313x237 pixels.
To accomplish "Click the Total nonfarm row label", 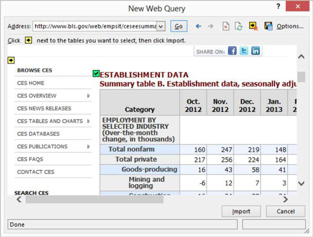I will pos(131,149).
